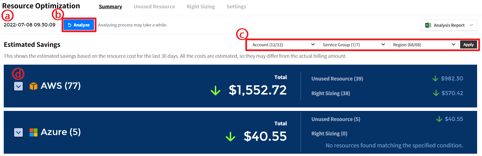Switch to the Right Sizing tab
The width and height of the screenshot is (482, 156).
coord(200,7)
